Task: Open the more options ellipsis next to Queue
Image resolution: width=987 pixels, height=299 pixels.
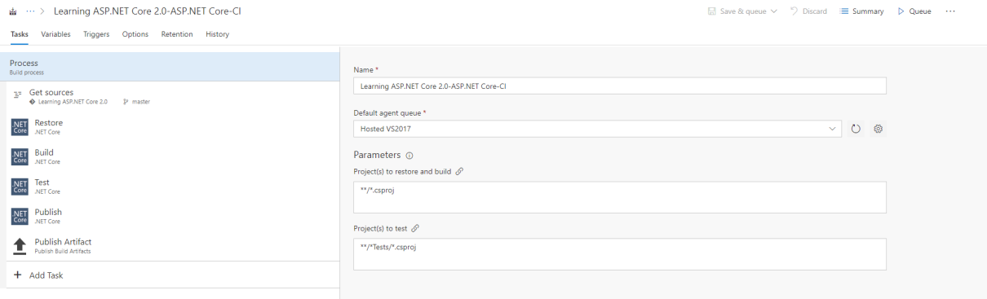Action: pos(950,11)
